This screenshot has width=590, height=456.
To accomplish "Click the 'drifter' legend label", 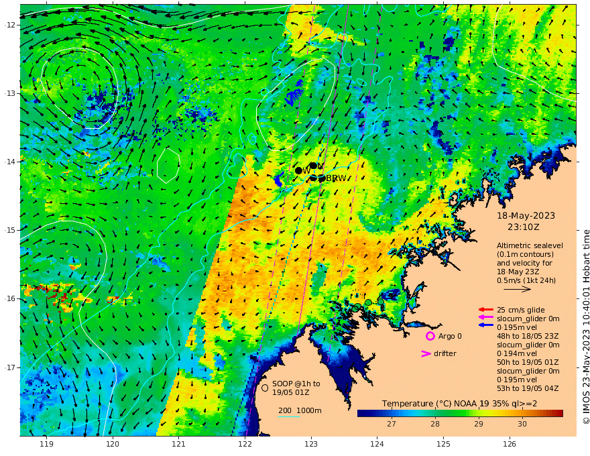I will tap(445, 353).
